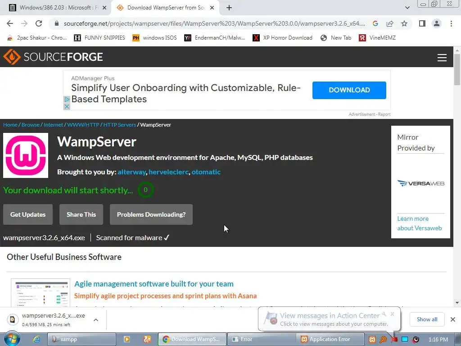Reload the SourceForge page
Viewport: 461px width, 346px height.
[x=39, y=23]
